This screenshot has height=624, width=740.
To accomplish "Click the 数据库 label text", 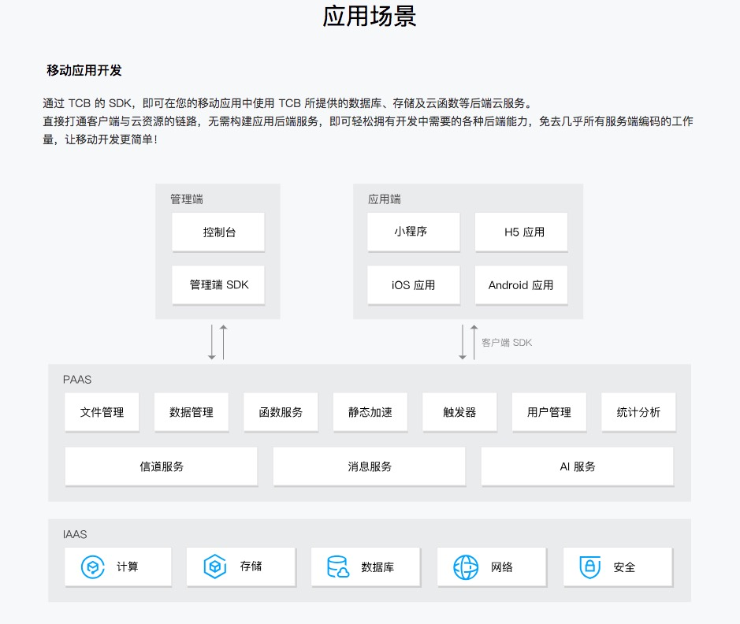I will point(377,567).
